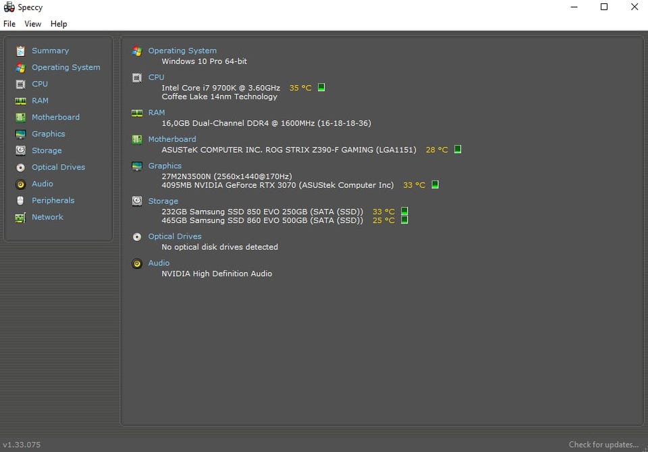The width and height of the screenshot is (648, 452).
Task: Open the View menu
Action: pos(32,24)
